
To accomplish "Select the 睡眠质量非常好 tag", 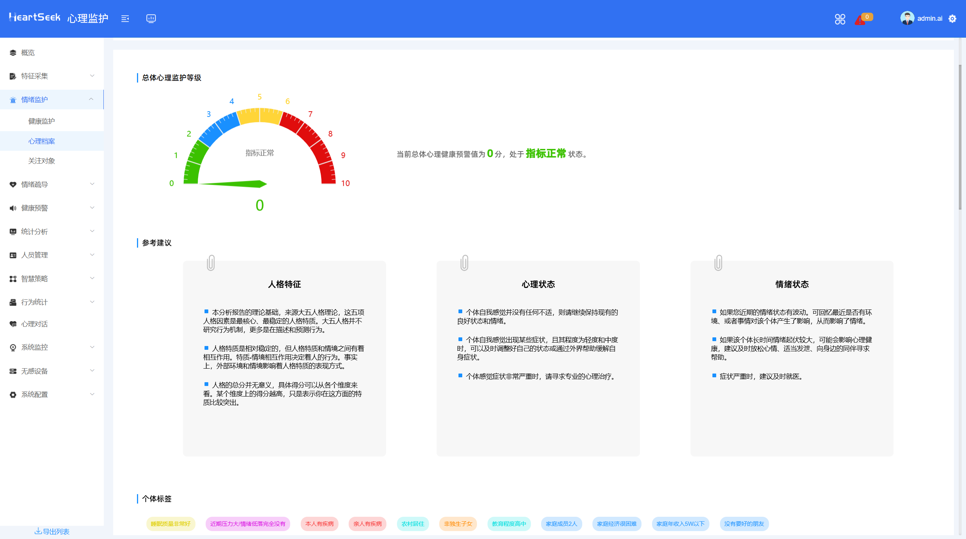I will point(171,524).
